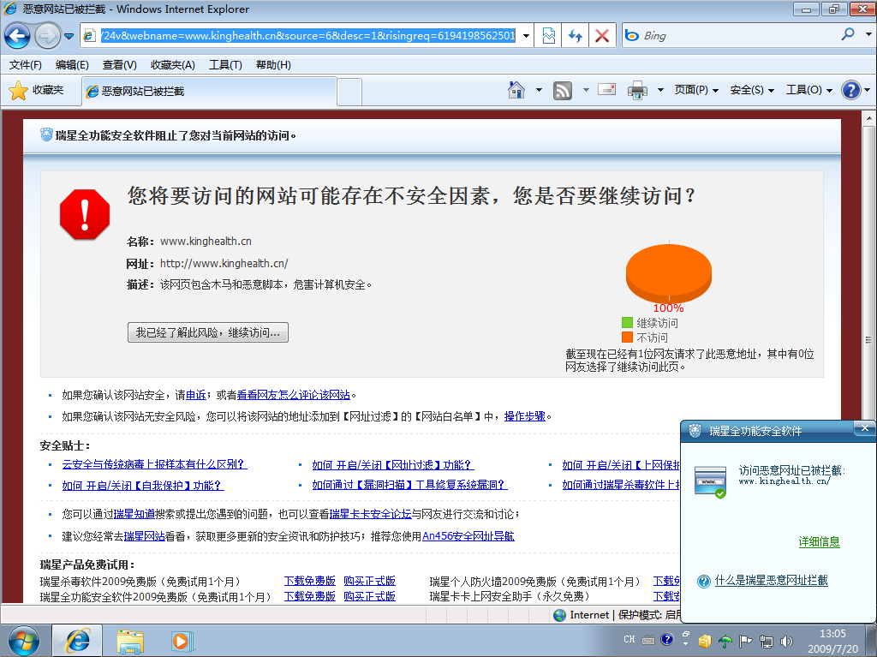Open the 帮助(H) menu
This screenshot has width=877, height=657.
click(273, 65)
